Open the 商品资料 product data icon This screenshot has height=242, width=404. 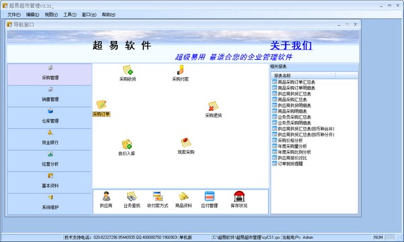pyautogui.click(x=183, y=200)
